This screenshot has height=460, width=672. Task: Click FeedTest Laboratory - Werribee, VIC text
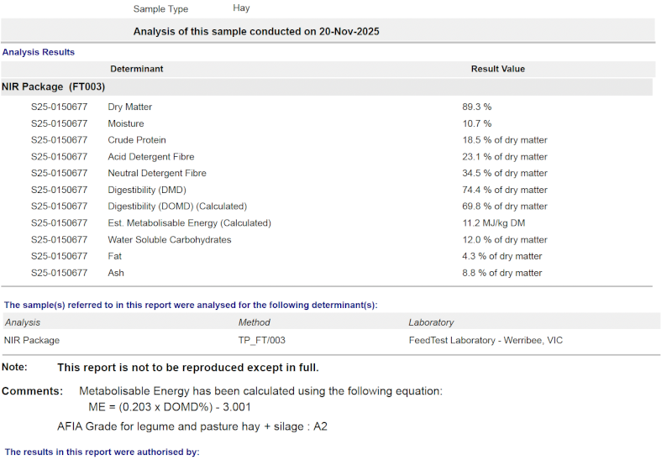coord(486,341)
